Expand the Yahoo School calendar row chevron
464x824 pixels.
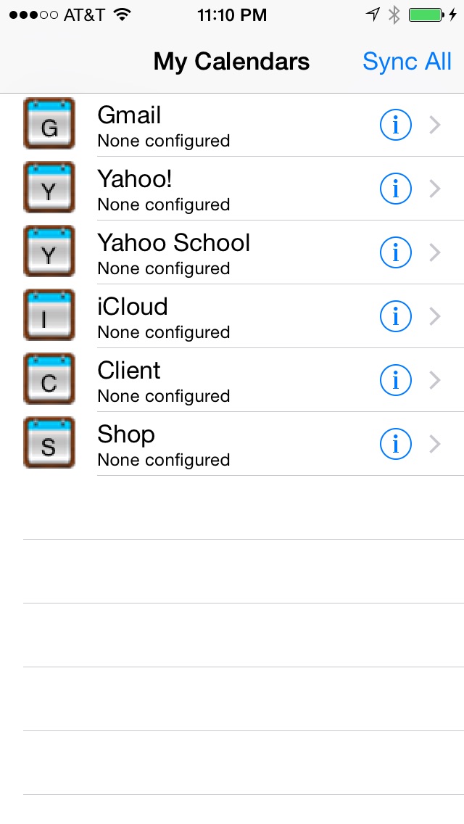pos(434,252)
